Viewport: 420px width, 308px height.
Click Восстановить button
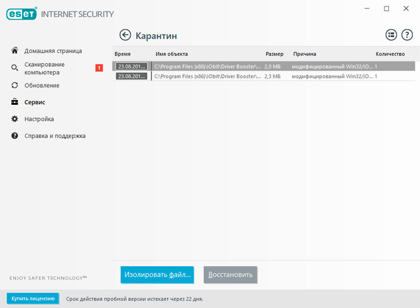coord(231,275)
